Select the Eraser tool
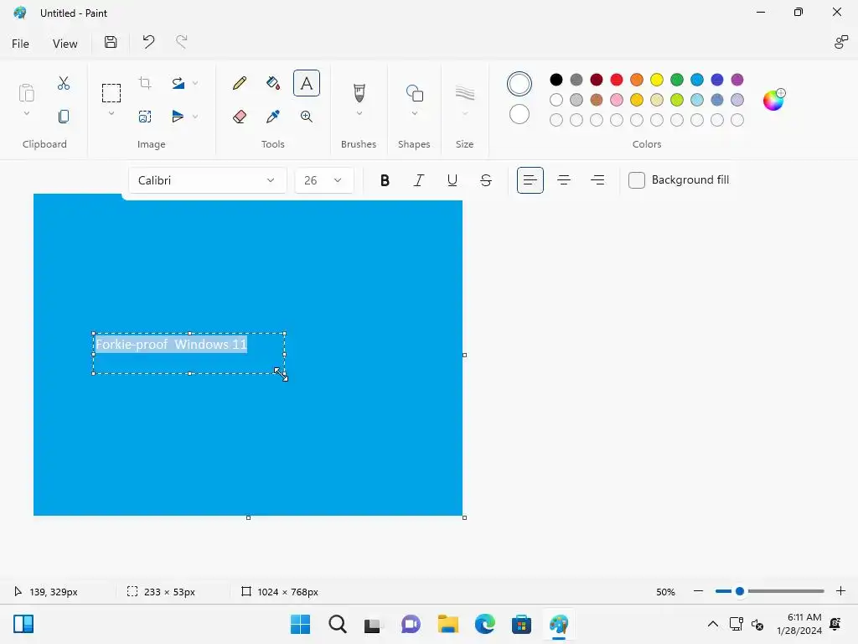This screenshot has width=858, height=644. click(239, 117)
